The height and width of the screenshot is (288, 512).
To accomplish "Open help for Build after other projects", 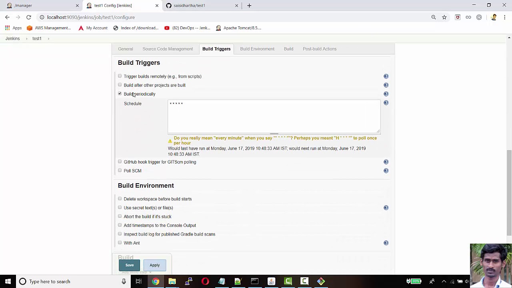I will pos(386,85).
